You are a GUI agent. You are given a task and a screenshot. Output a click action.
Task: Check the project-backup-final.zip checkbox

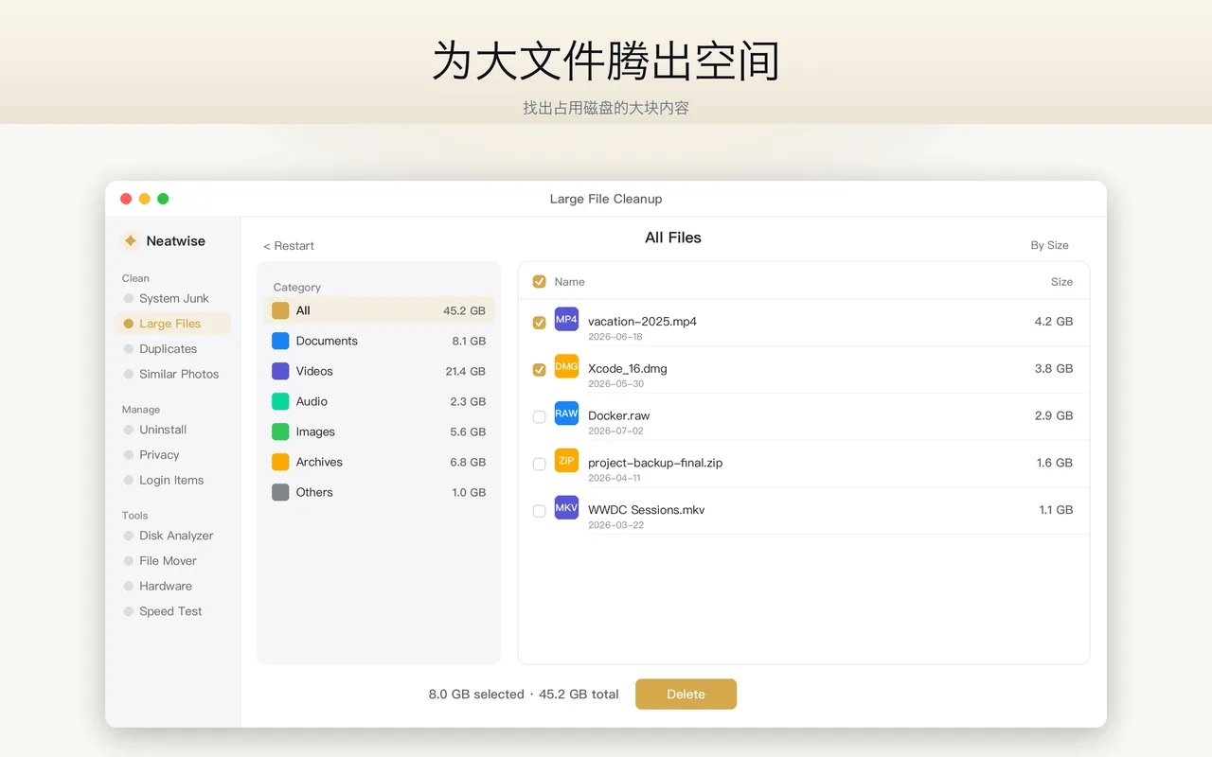pos(540,465)
